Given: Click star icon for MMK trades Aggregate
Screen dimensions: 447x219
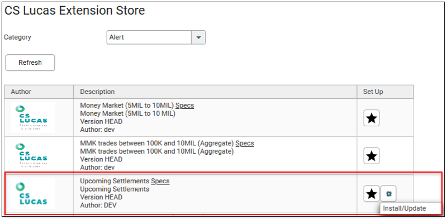Looking at the screenshot, I should (372, 156).
